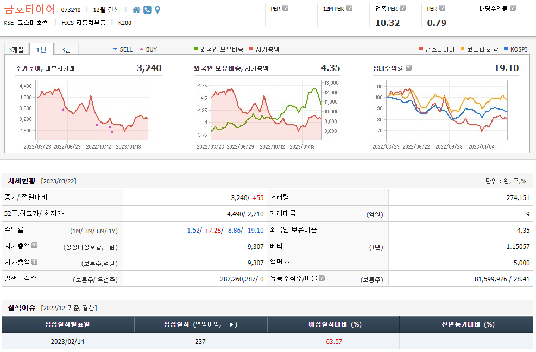Click the 수익률 values row -1.52/ +7.28

coord(224,231)
